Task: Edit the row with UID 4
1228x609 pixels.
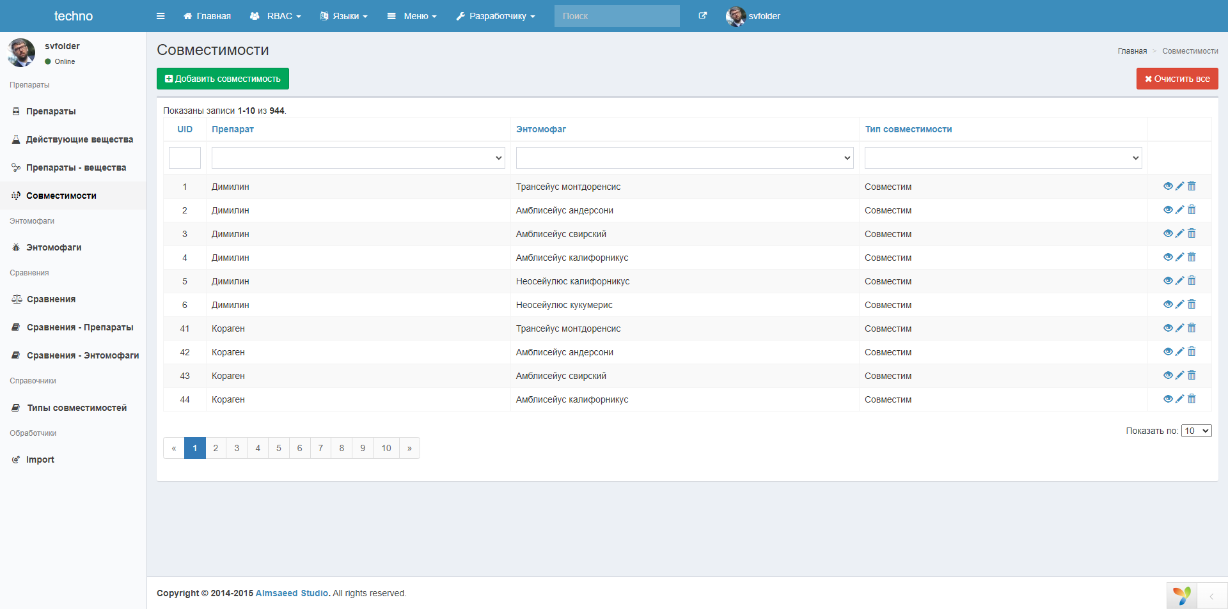Action: coord(1179,257)
